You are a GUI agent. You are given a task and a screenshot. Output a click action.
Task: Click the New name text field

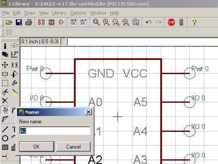click(x=55, y=131)
